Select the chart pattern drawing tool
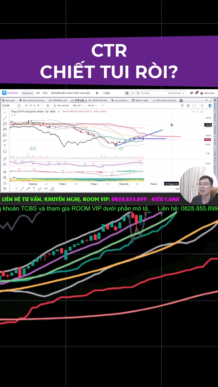Viewport: 218px width, 387px height. (x=5, y=129)
